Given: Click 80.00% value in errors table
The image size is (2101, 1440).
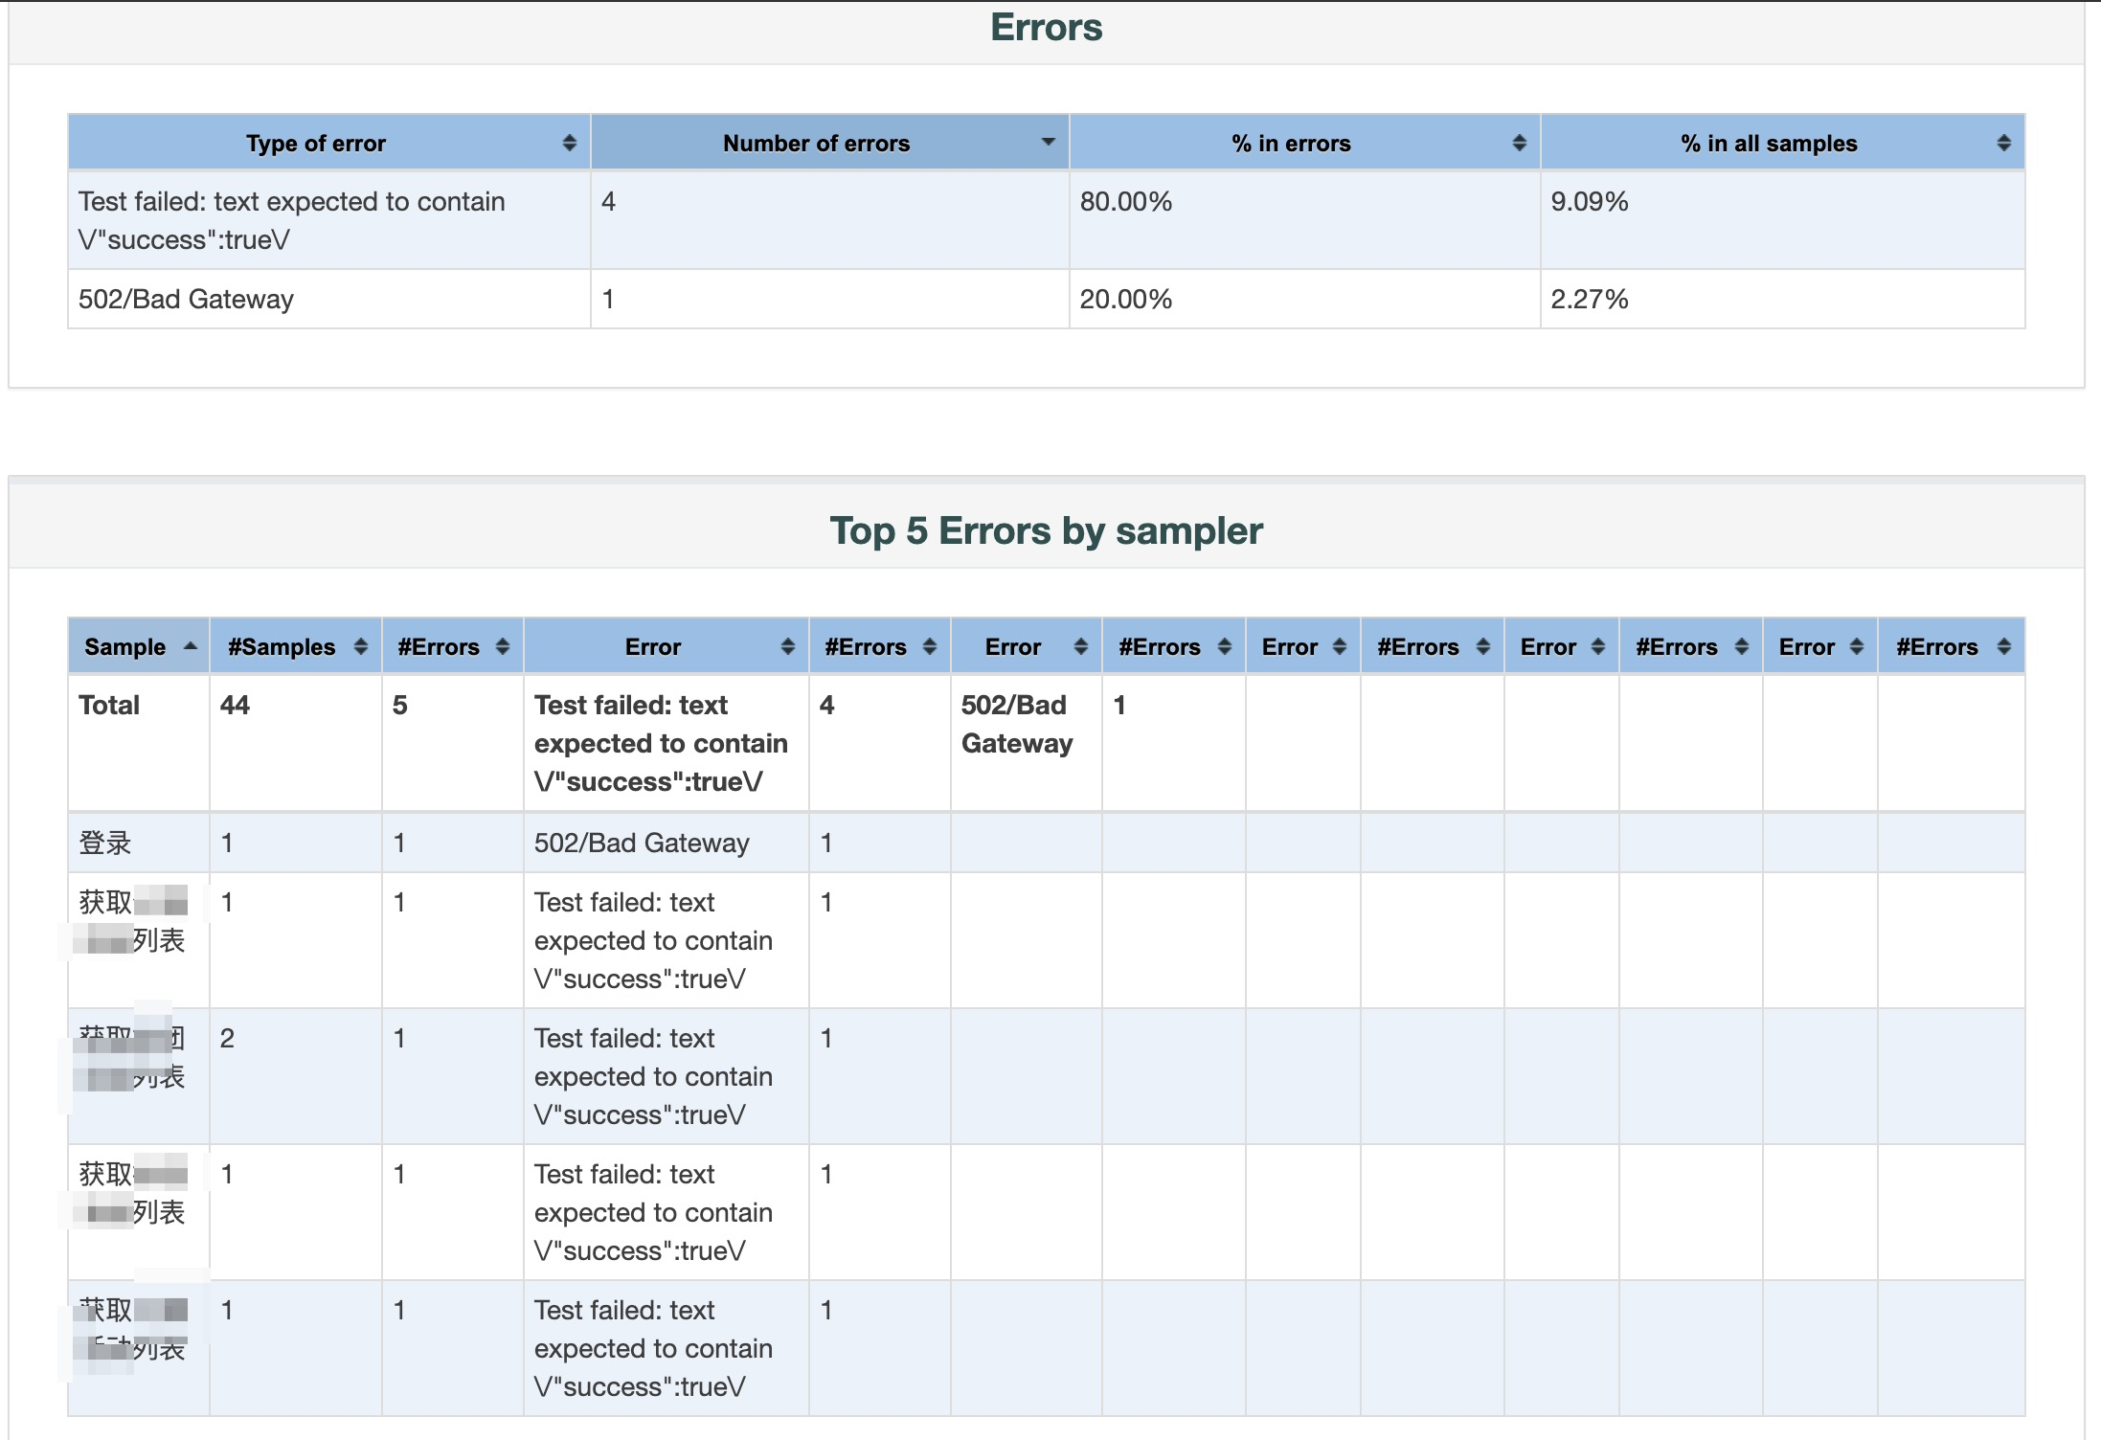Looking at the screenshot, I should pos(1125,202).
